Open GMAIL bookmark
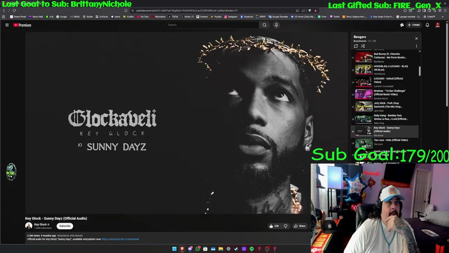 click(75, 17)
